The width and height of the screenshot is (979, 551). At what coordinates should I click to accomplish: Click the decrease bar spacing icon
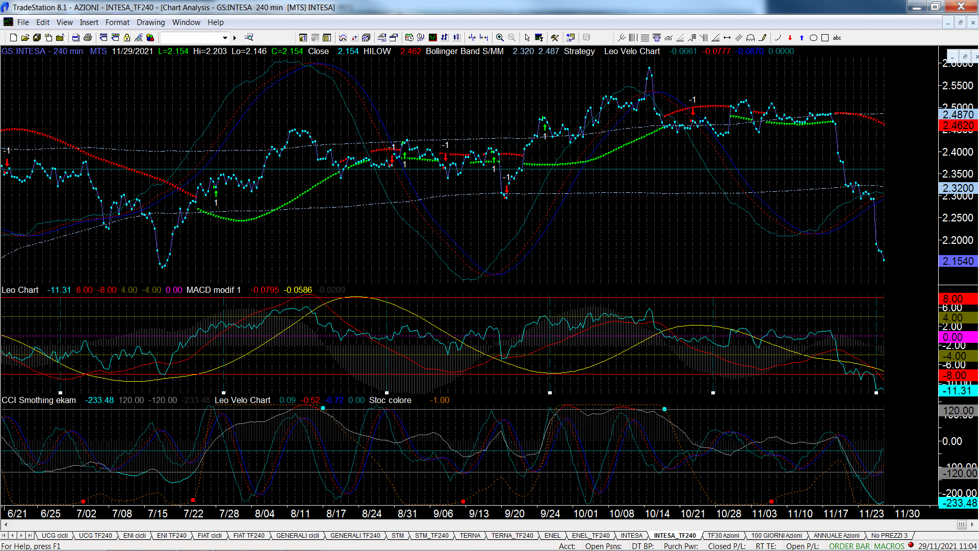tap(472, 38)
